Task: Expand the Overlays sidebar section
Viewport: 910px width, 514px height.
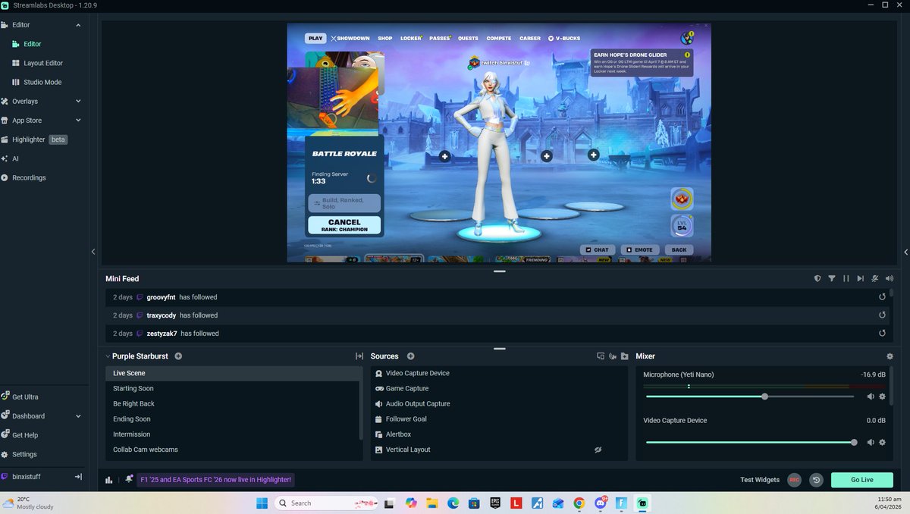Action: click(x=78, y=102)
